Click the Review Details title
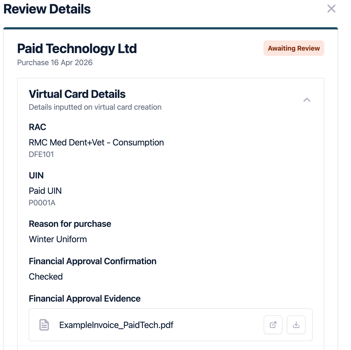This screenshot has height=350, width=351. tap(47, 9)
